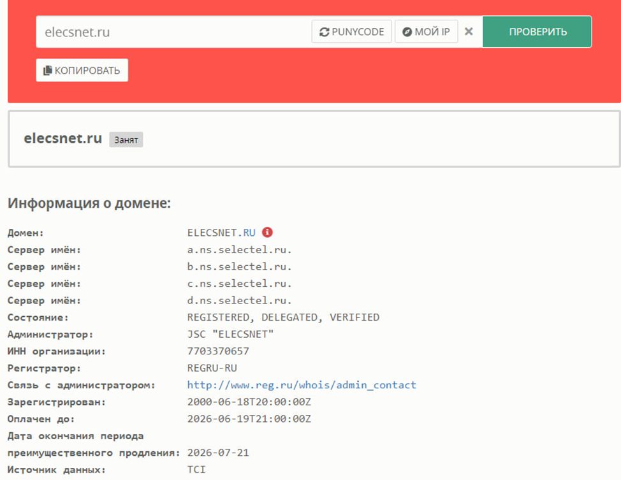Image resolution: width=621 pixels, height=480 pixels.
Task: Run the check with the ПРОВЕРИТЬ button
Action: (x=537, y=32)
